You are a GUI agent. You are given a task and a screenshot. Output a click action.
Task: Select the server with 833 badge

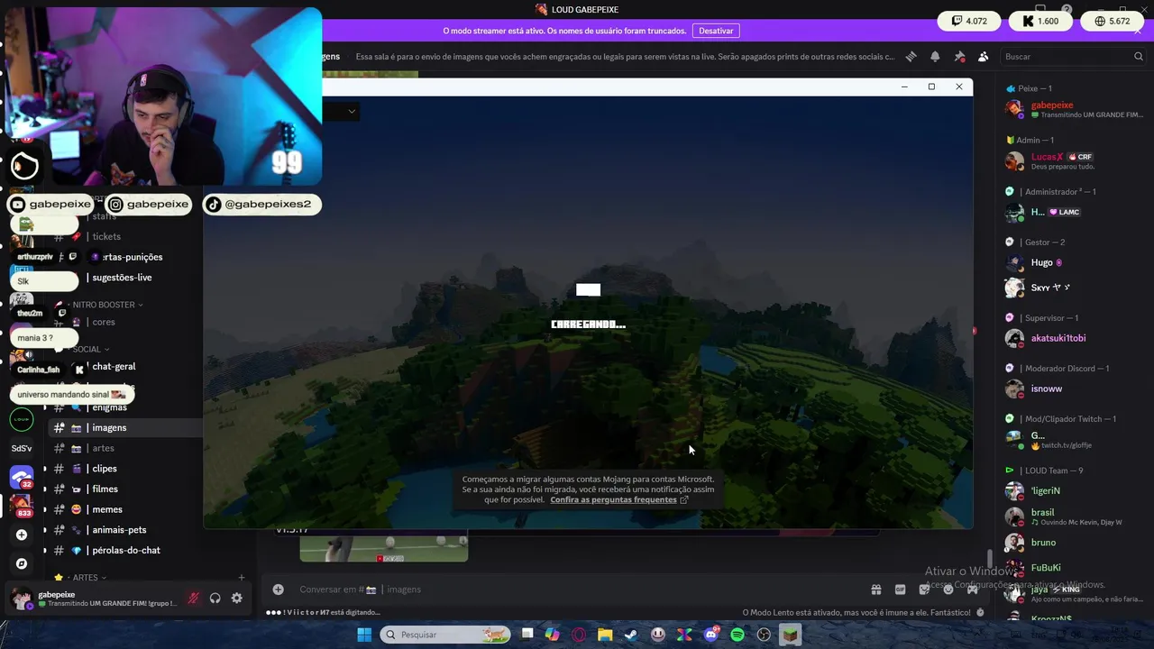pos(22,506)
